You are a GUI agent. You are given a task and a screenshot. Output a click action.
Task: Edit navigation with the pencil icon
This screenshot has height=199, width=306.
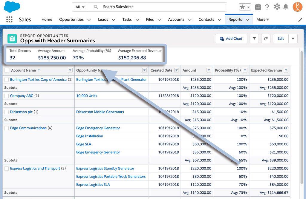pos(300,20)
